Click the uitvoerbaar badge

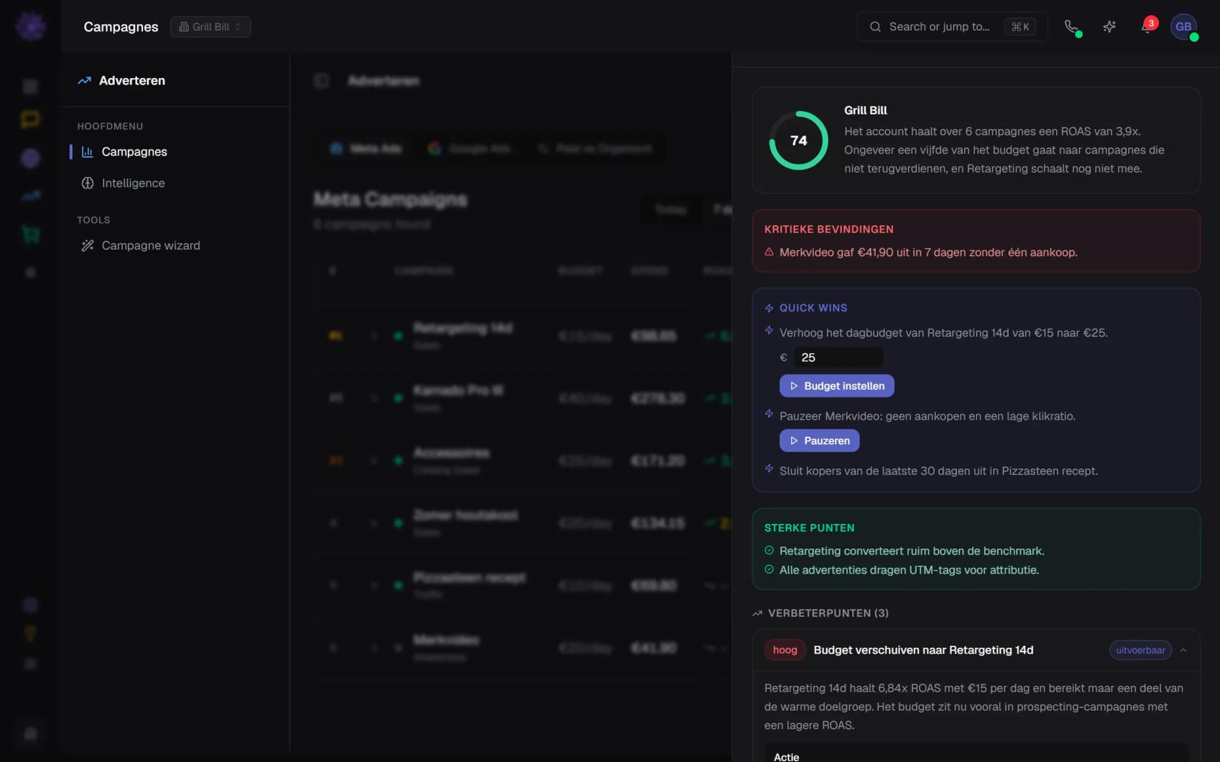coord(1141,650)
